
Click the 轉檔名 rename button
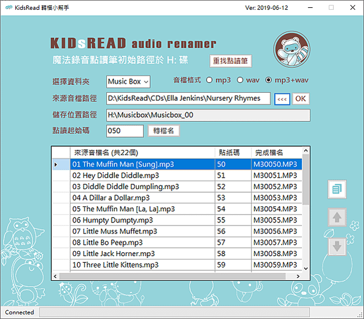[x=163, y=131]
